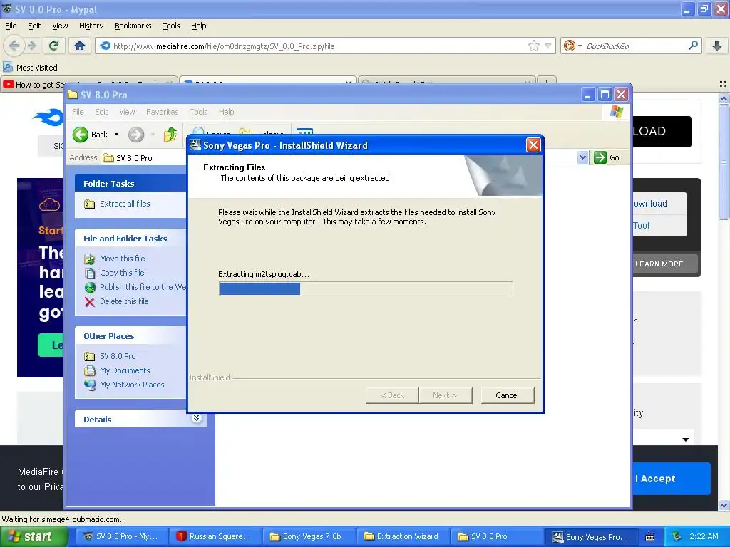Bookmark page with the star icon
The image size is (730, 547).
click(x=533, y=46)
